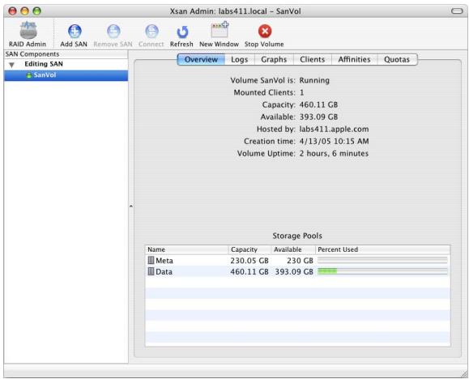Click the volume status value Running
The height and width of the screenshot is (379, 469).
tap(314, 80)
